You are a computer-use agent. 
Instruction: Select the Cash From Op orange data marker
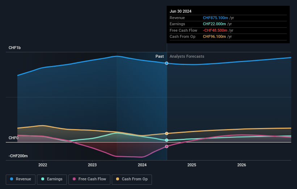[x=167, y=133]
